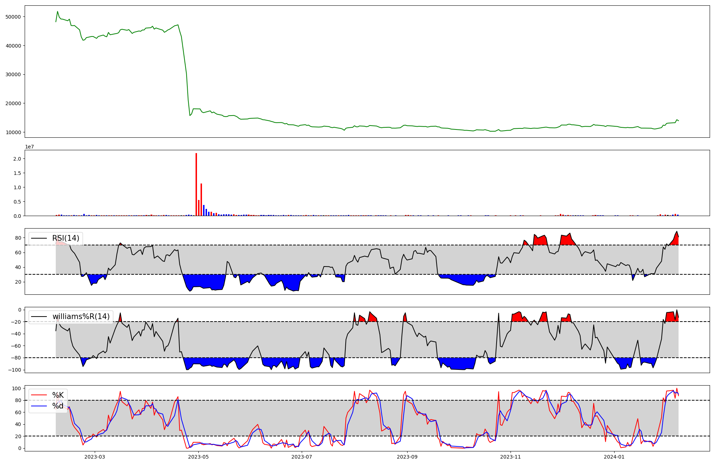Click the RSI(14) legend label
The image size is (715, 465).
click(x=66, y=238)
